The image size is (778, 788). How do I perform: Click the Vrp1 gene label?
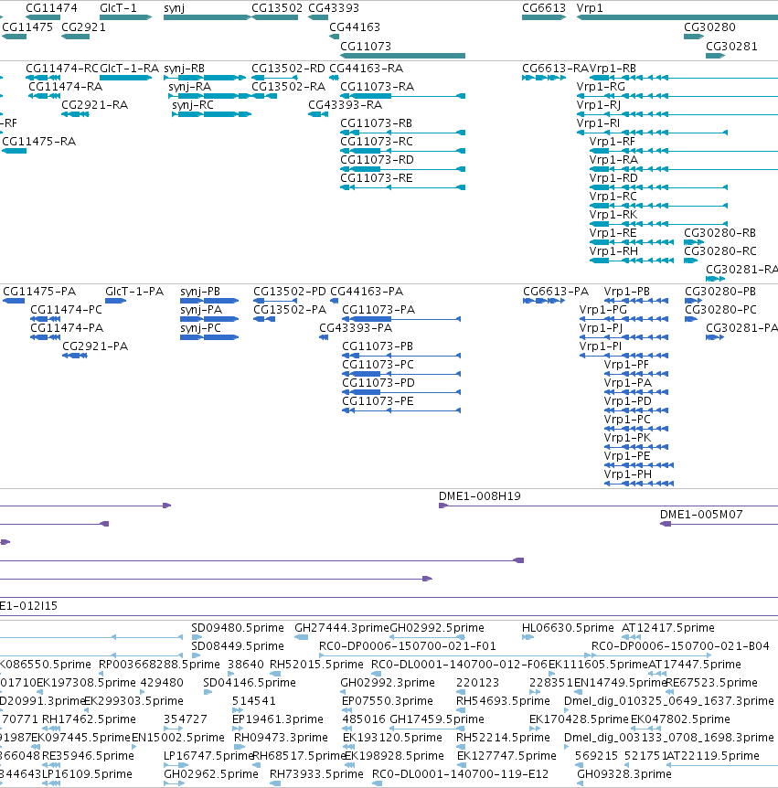pos(590,8)
